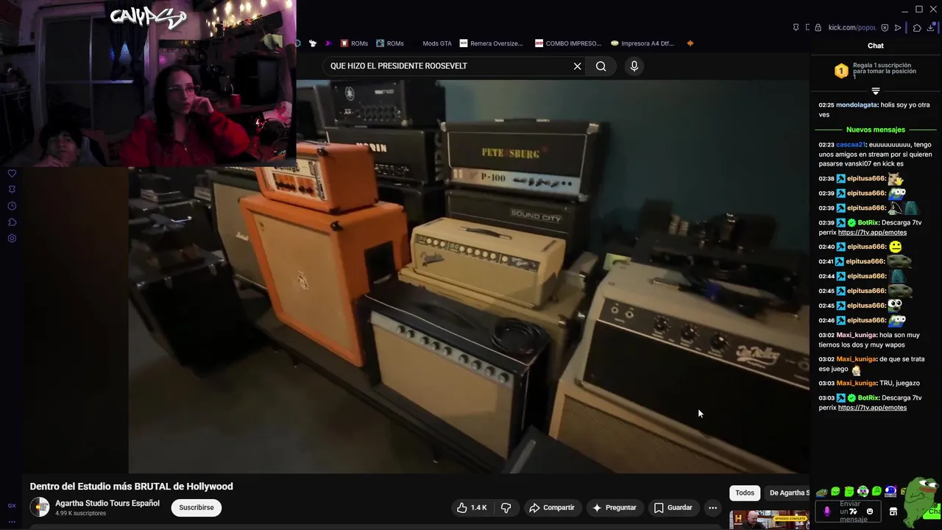Save the video with Guardar button
The image size is (942, 530).
673,508
